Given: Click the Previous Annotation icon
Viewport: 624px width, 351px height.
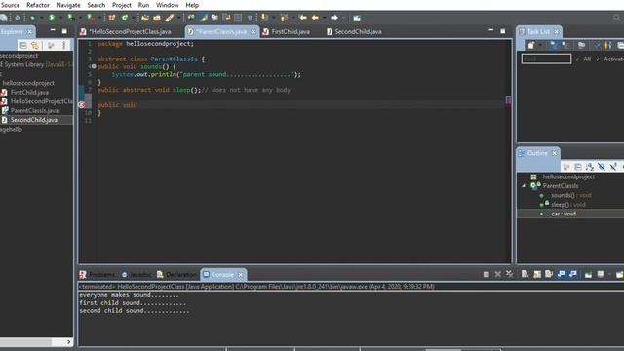Looking at the screenshot, I should click(284, 18).
